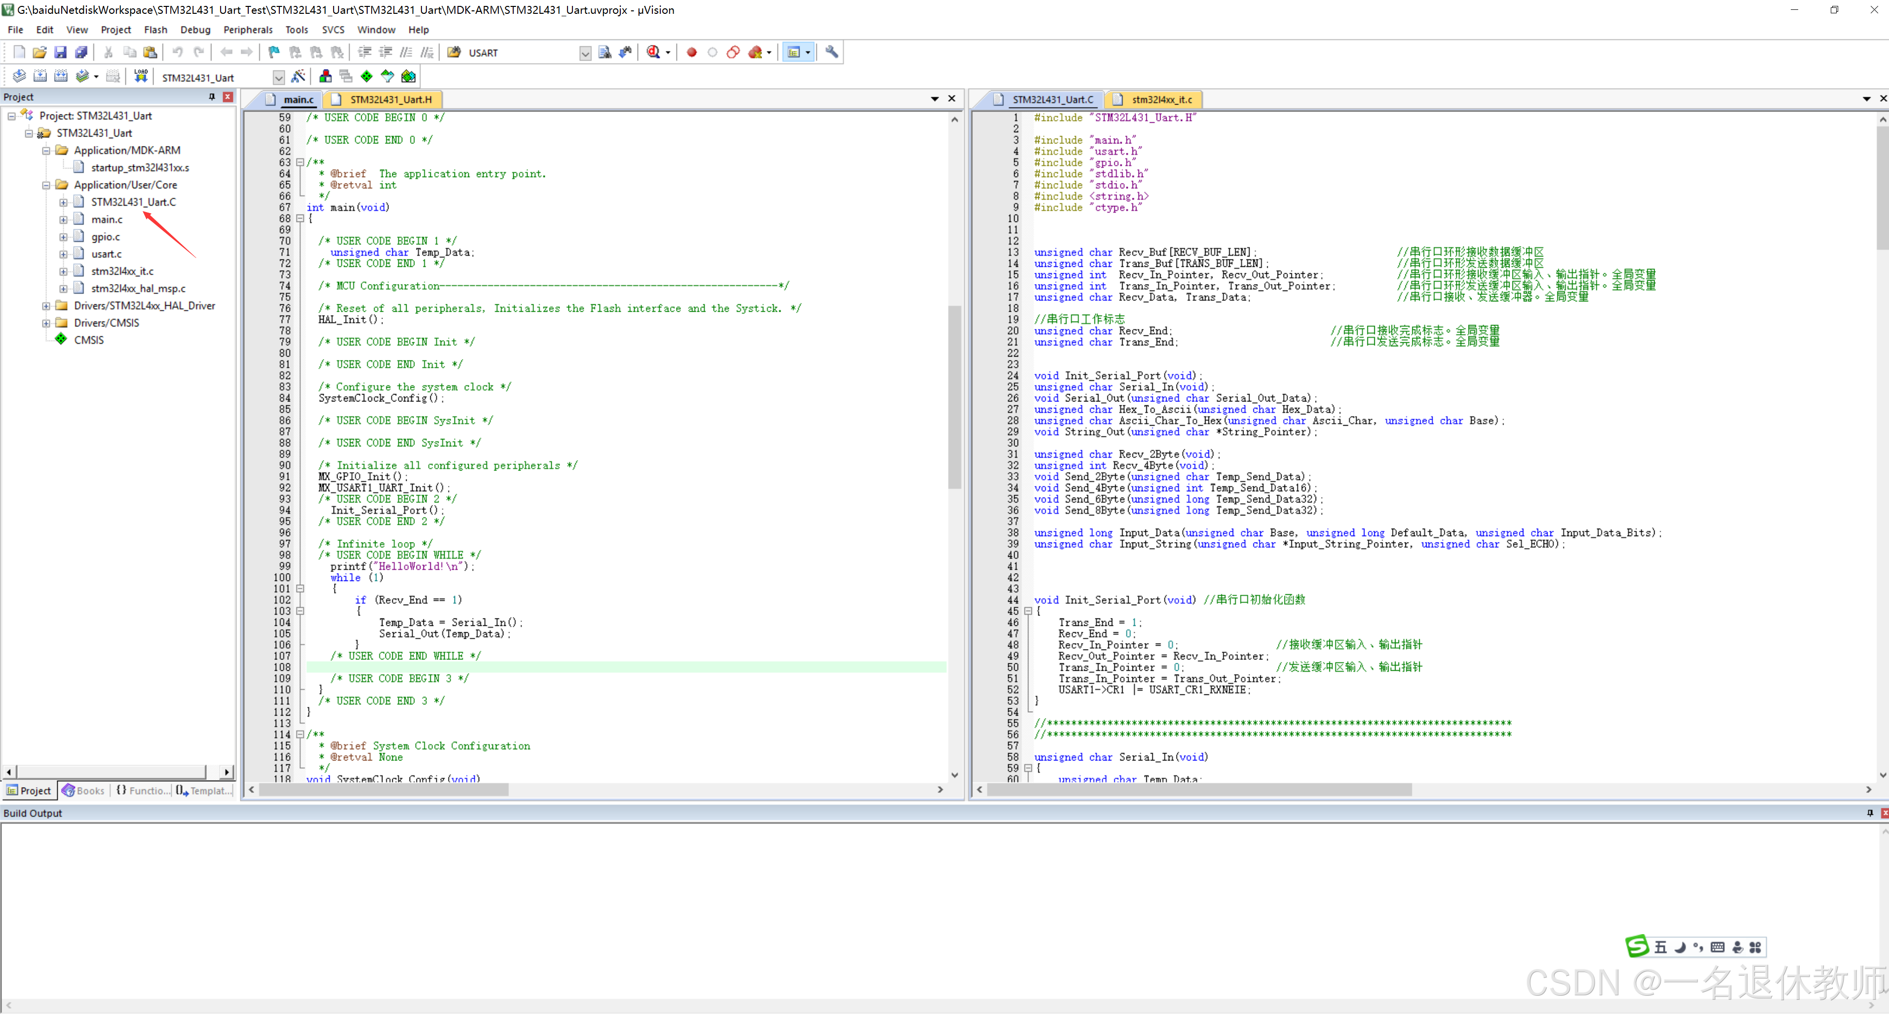The width and height of the screenshot is (1889, 1014).
Task: Open the STM32L431_Uart target dropdown
Action: pyautogui.click(x=279, y=77)
